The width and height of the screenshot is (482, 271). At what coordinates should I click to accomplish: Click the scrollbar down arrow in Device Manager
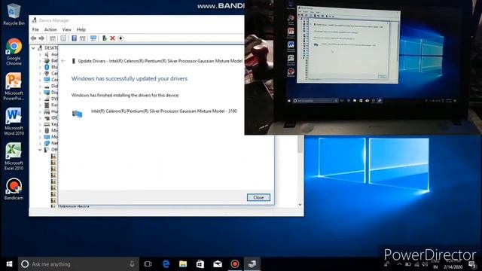pyautogui.click(x=300, y=205)
